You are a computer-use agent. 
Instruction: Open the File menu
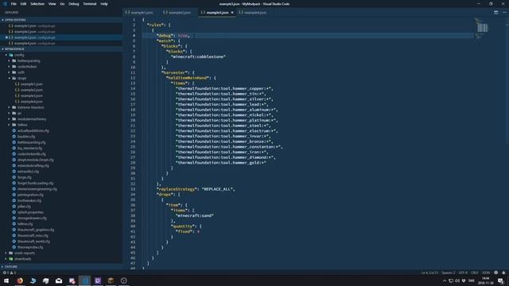tap(14, 4)
